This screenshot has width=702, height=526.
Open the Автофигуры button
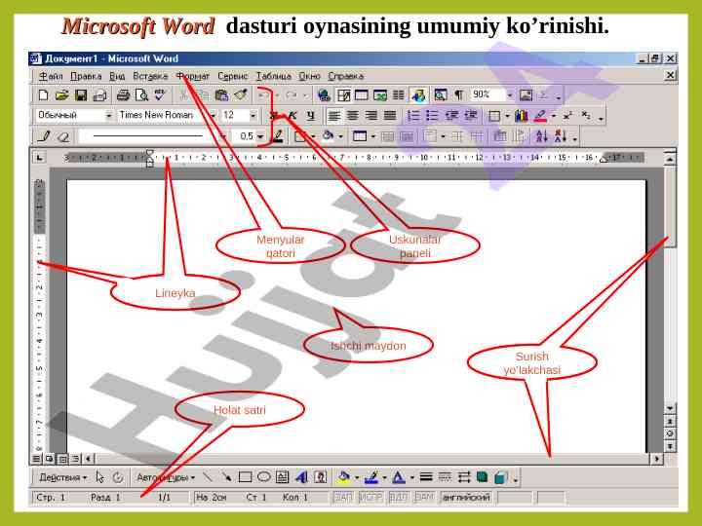(x=164, y=477)
